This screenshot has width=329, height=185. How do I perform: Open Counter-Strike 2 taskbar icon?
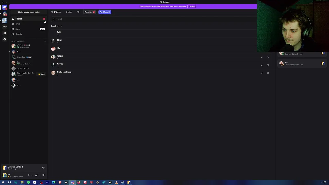pyautogui.click(x=129, y=182)
